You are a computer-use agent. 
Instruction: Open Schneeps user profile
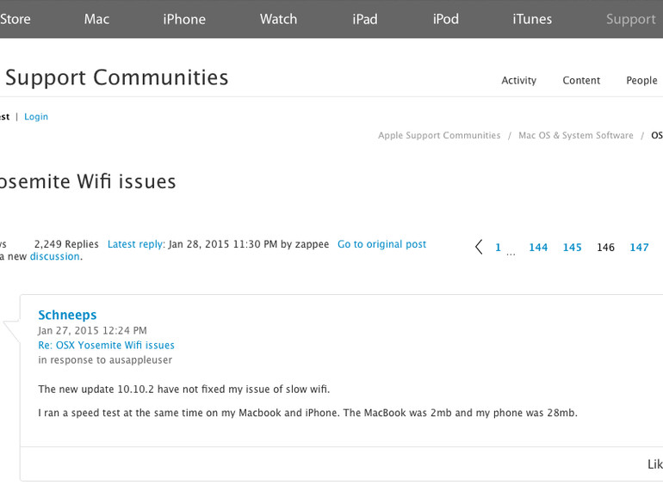[x=67, y=315]
